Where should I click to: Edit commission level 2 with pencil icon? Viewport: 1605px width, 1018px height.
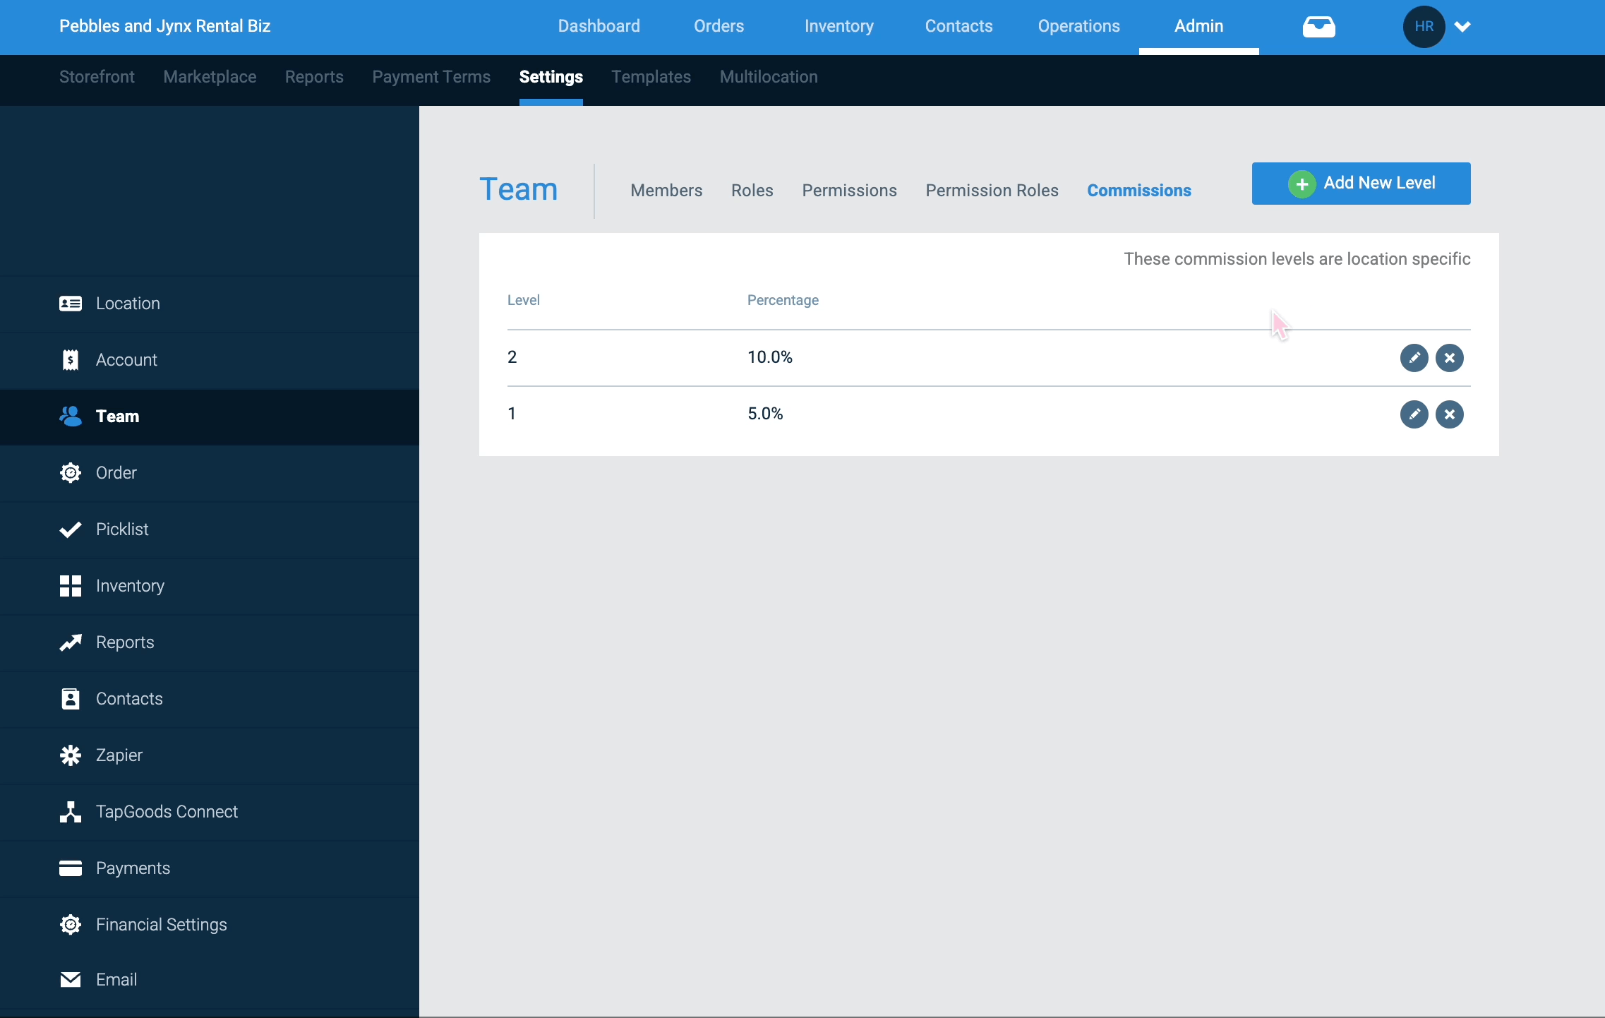coord(1415,358)
